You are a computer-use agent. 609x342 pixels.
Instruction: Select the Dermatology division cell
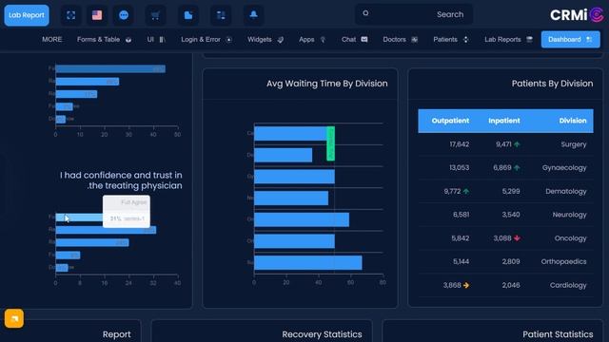566,191
